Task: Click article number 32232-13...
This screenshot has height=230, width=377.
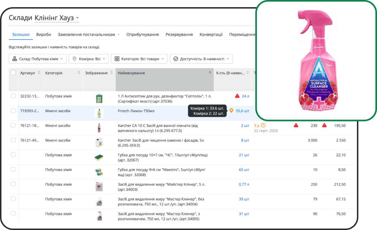Action: 30,96
